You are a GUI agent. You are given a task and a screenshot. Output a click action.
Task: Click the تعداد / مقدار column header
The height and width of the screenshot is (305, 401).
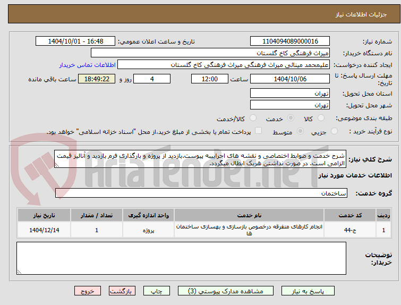click(x=97, y=215)
